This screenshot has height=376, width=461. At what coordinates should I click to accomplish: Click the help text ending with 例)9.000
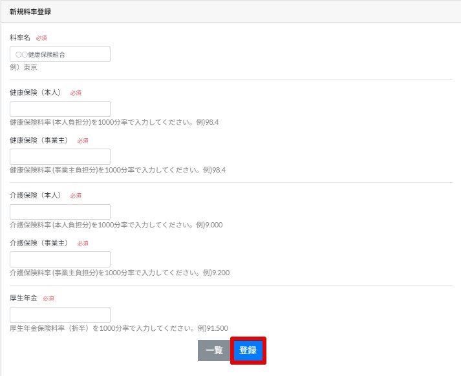pyautogui.click(x=116, y=225)
